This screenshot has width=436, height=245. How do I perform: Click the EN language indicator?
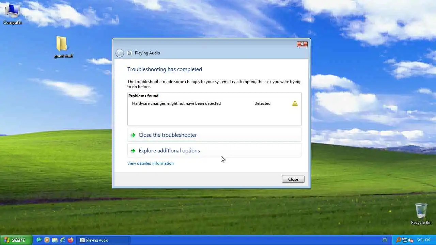(385, 240)
